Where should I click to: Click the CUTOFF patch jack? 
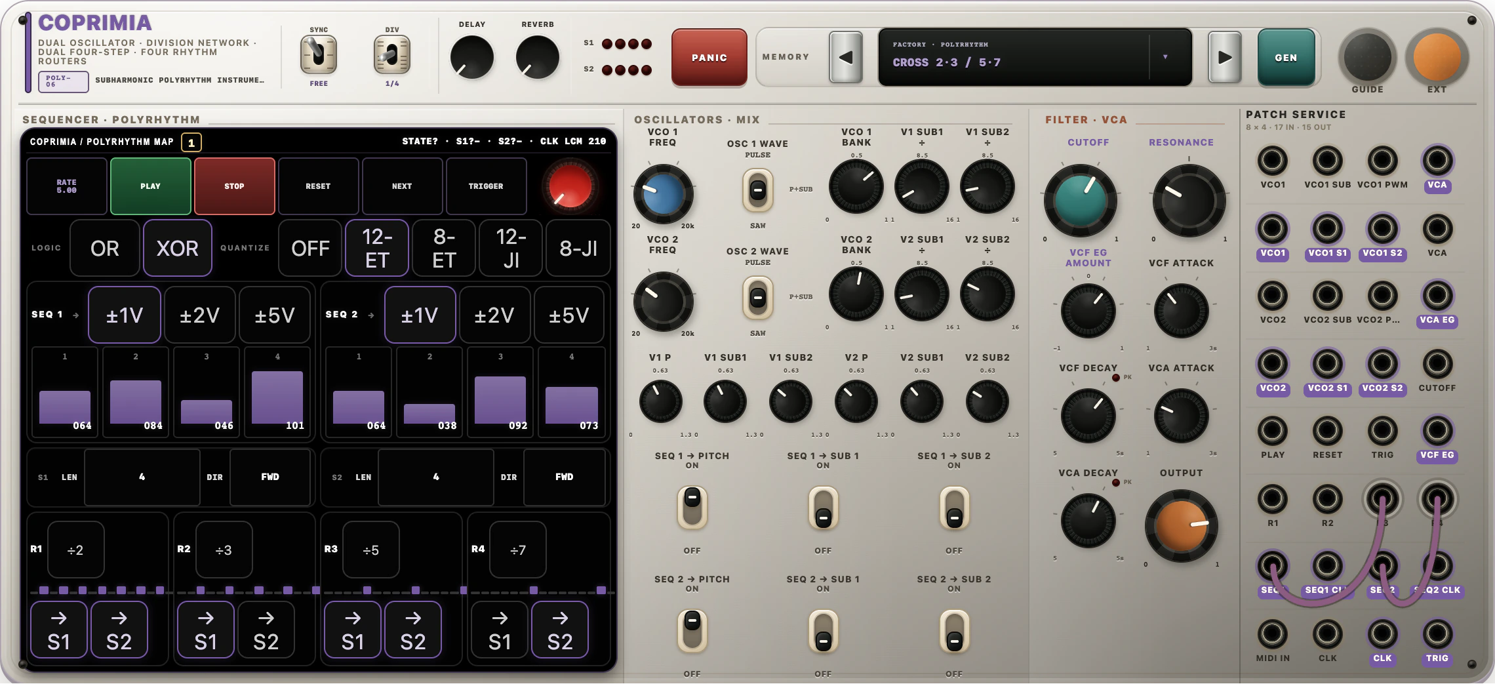[x=1437, y=363]
